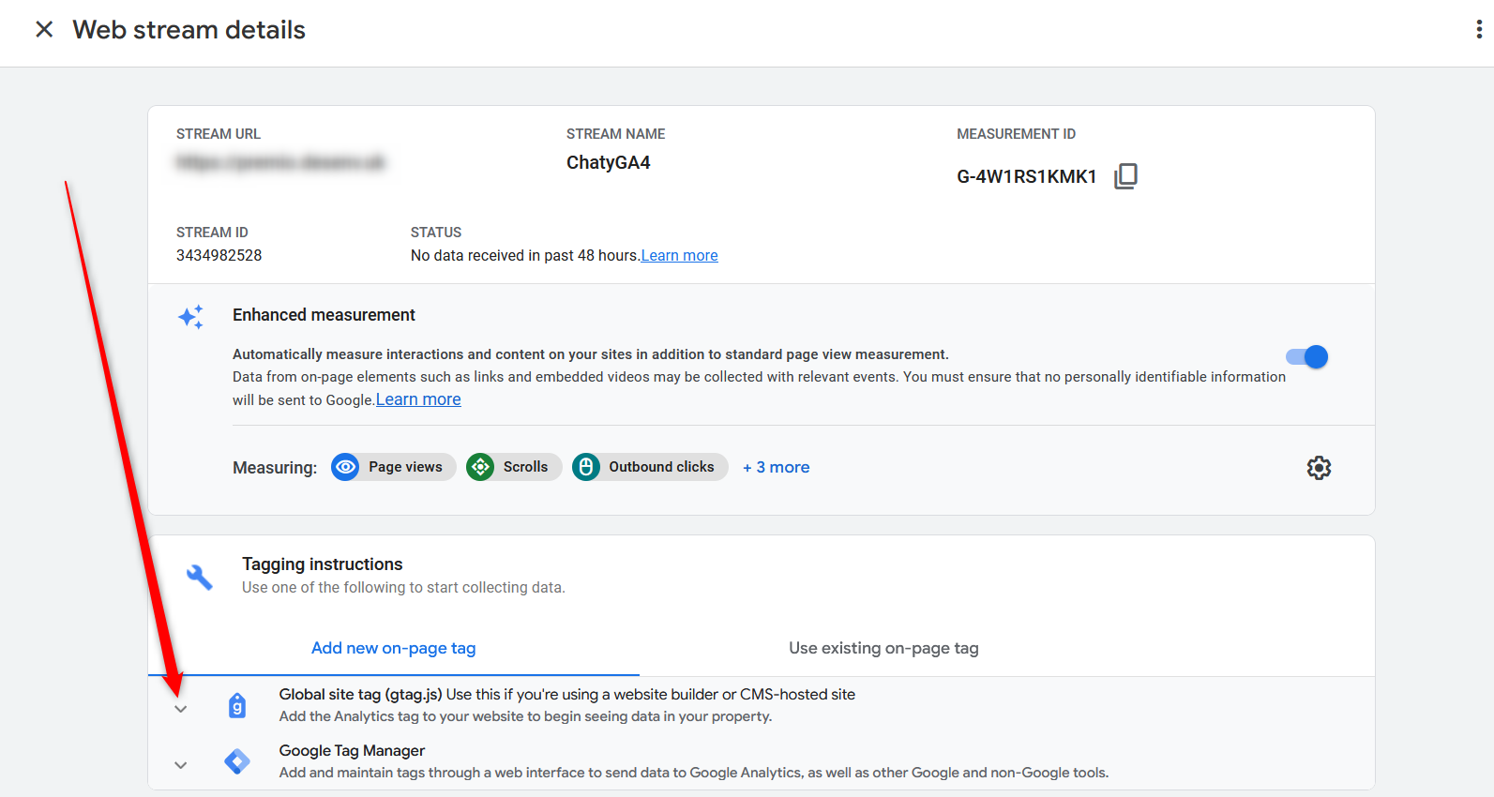The image size is (1494, 797).
Task: Close the Web stream details panel
Action: (x=44, y=30)
